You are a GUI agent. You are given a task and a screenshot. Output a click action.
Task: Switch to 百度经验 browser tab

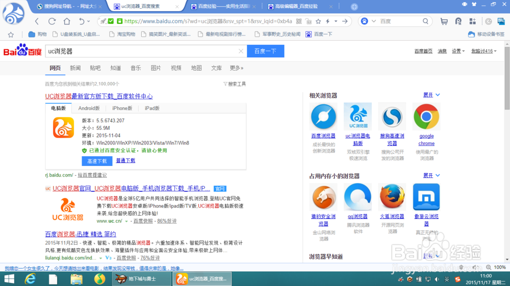223,7
